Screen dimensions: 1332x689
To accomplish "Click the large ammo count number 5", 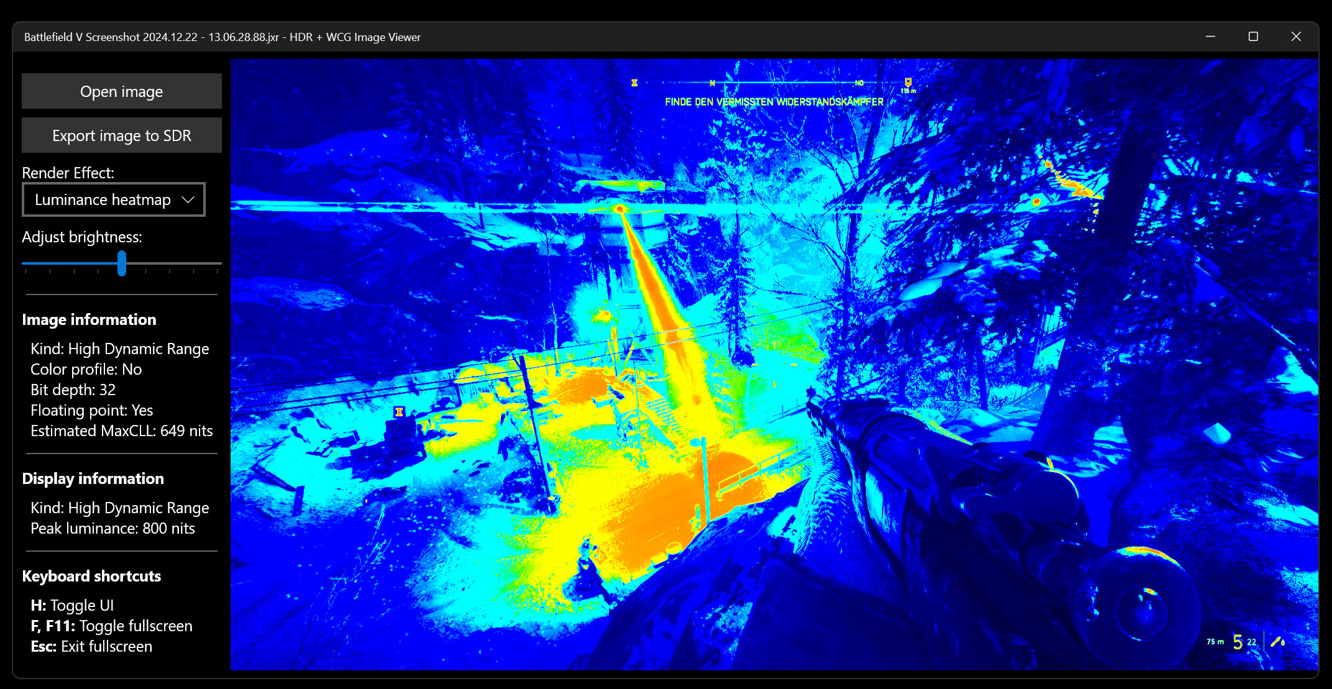I will point(1238,642).
